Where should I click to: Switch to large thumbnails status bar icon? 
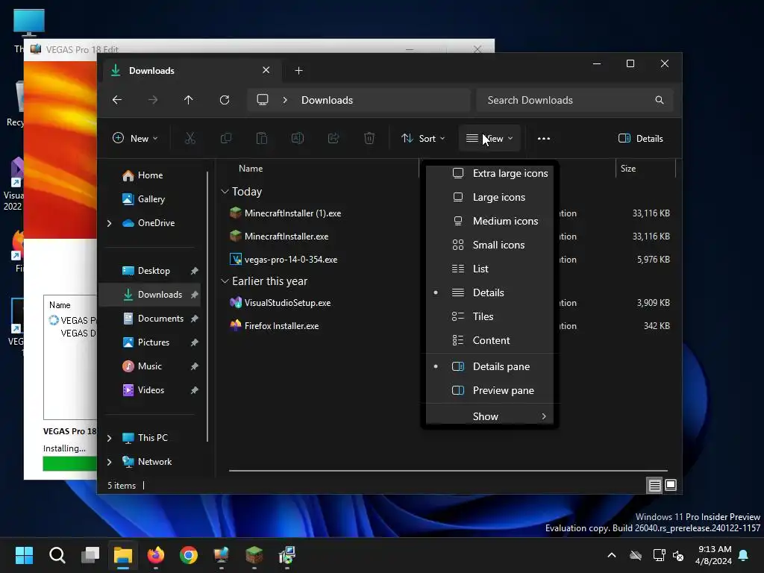[x=671, y=485]
